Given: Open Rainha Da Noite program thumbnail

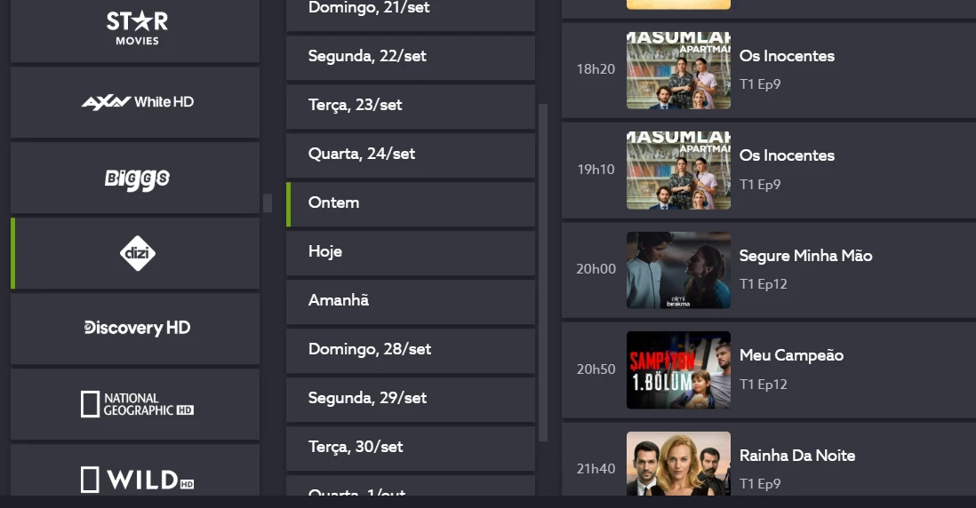Looking at the screenshot, I should click(678, 464).
